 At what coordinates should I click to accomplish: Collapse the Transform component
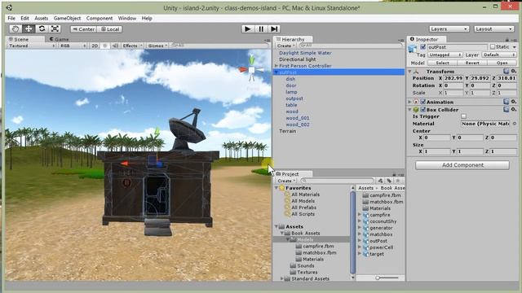point(409,72)
